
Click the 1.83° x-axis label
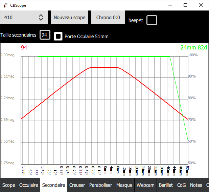23,171
